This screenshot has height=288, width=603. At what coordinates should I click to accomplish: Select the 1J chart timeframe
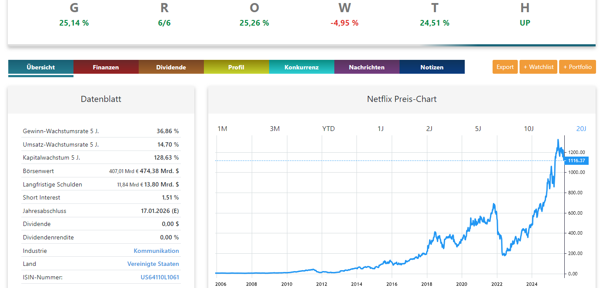pos(380,129)
